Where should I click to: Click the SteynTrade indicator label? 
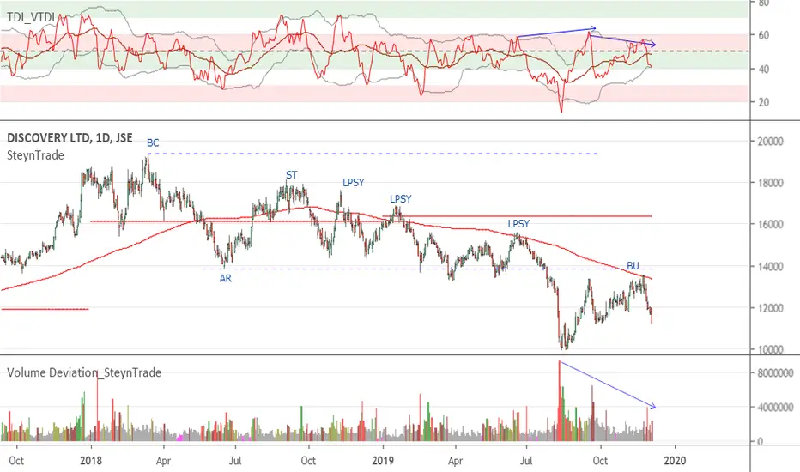coord(35,155)
